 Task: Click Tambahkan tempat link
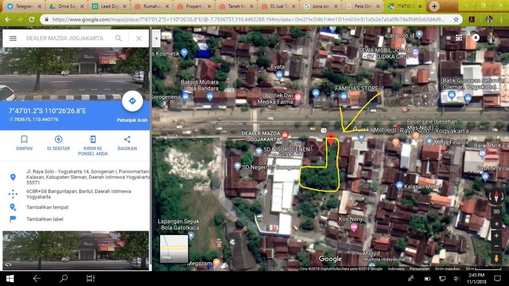coord(47,207)
